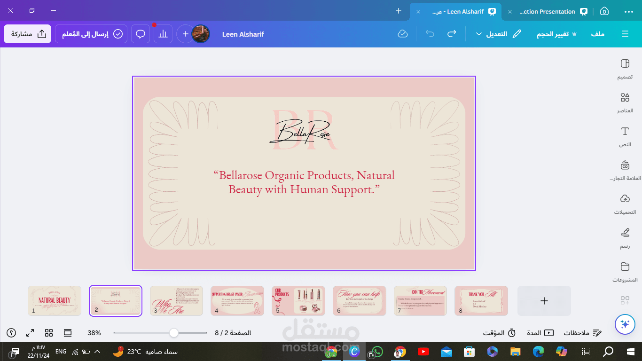Open the Timer (المؤقت) button

click(499, 333)
